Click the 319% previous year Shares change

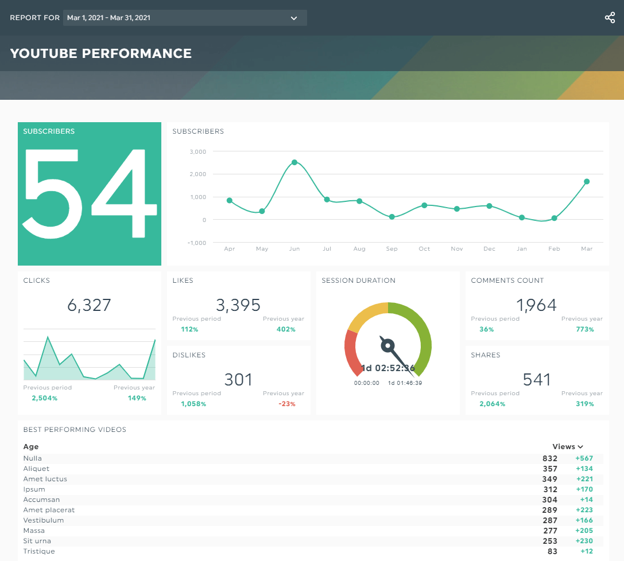[585, 404]
